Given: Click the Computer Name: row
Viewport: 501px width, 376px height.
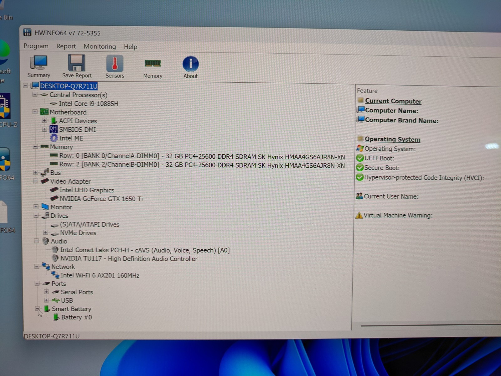Looking at the screenshot, I should coord(391,110).
